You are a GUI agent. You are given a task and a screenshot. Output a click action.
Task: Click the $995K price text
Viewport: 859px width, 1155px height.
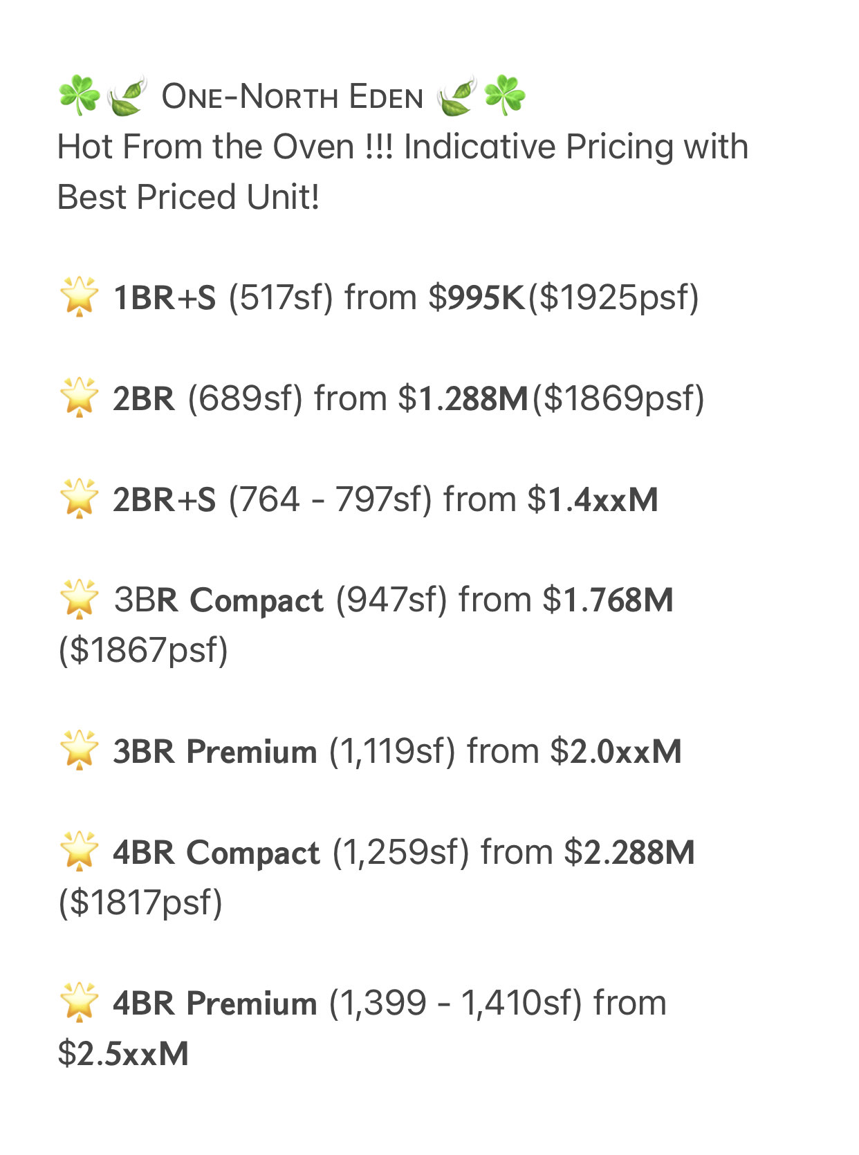(477, 297)
